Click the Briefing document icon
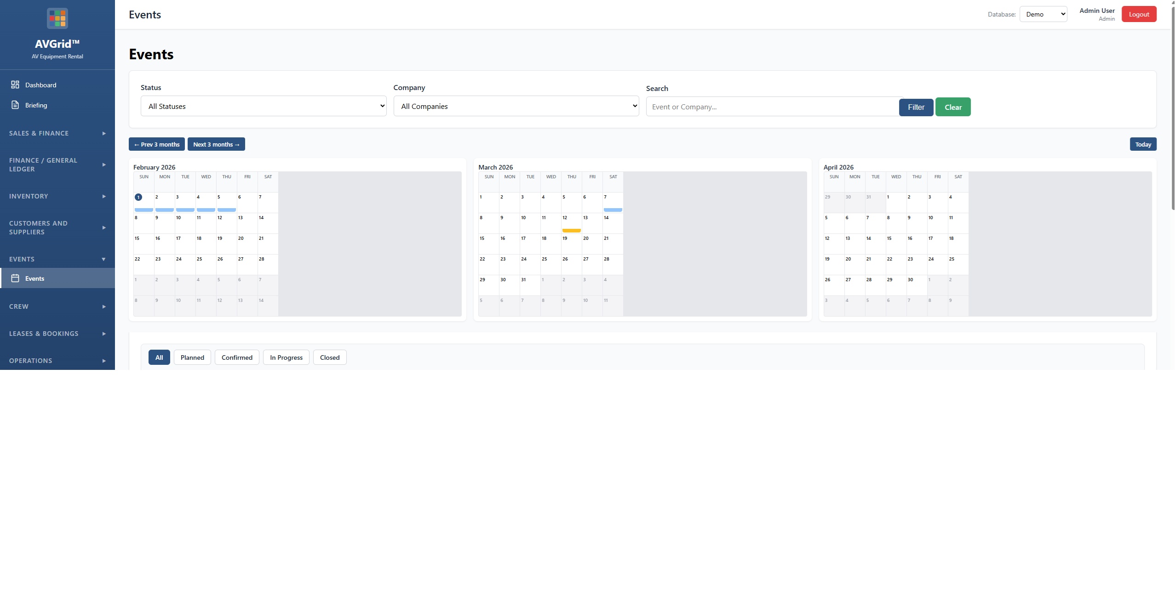1175x601 pixels. coord(15,105)
